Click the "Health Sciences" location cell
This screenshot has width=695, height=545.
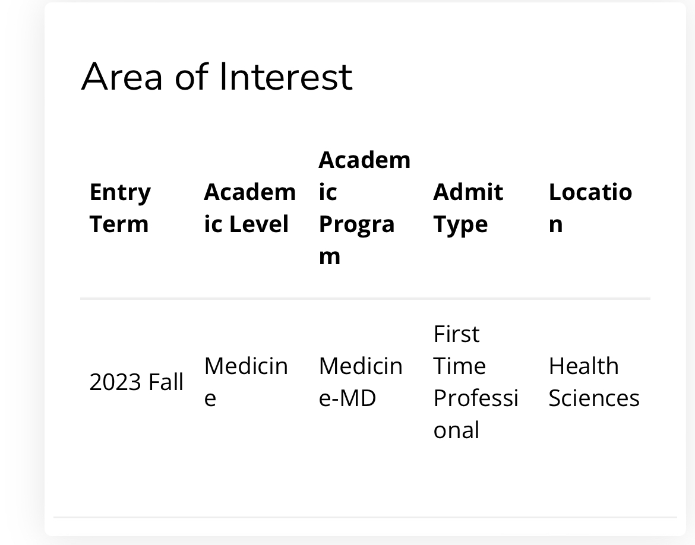point(593,382)
